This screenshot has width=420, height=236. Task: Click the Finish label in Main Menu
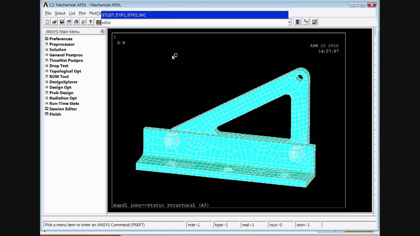(55, 114)
